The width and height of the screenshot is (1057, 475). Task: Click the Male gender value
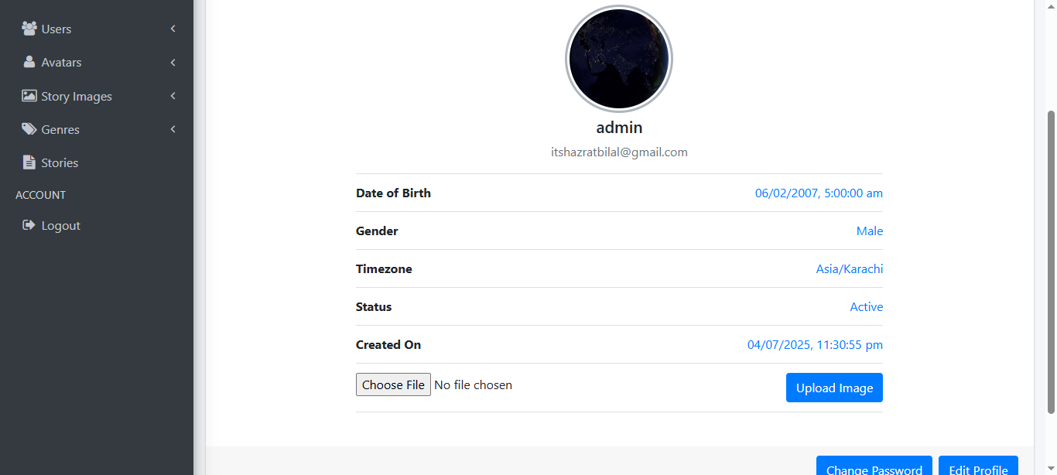point(870,231)
